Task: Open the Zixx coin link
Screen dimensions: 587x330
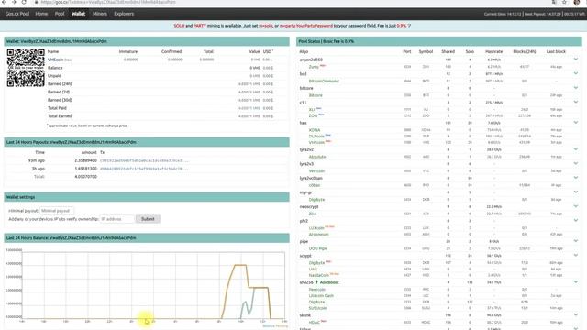Action: click(x=313, y=214)
